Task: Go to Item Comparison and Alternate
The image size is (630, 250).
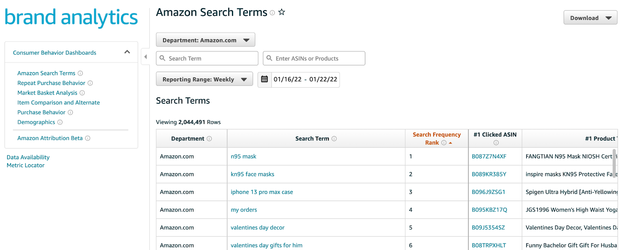Action: pyautogui.click(x=59, y=103)
